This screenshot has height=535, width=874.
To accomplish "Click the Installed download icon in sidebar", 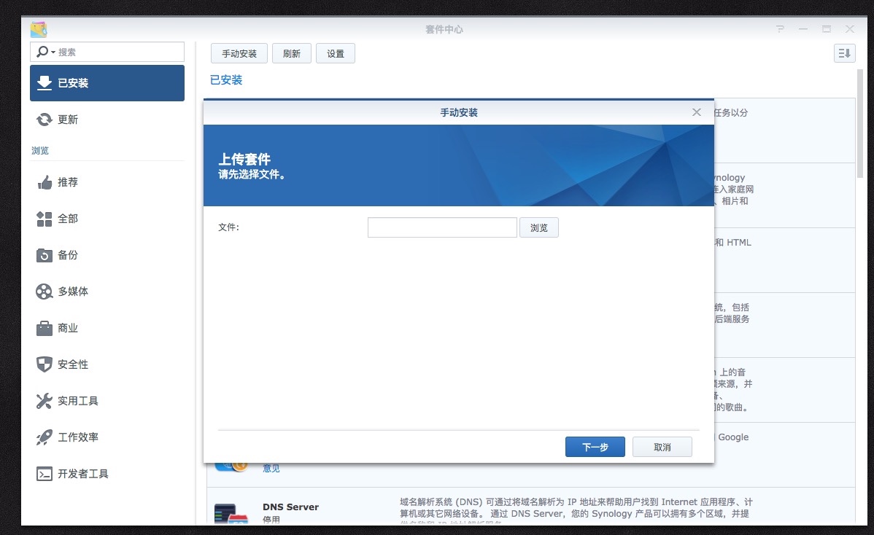I will point(45,83).
